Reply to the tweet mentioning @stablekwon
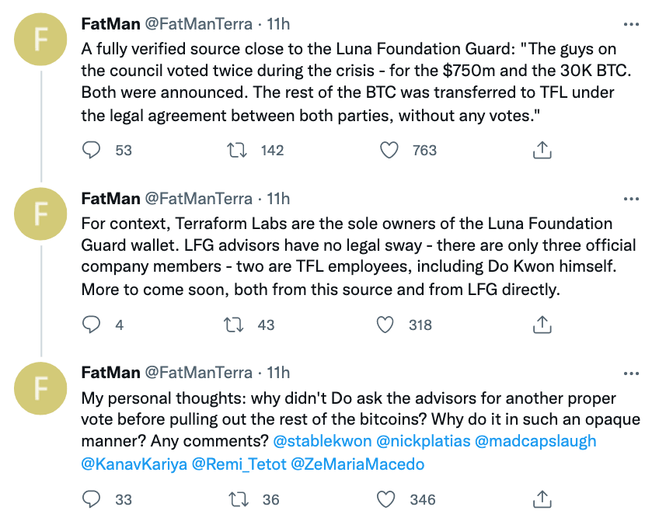This screenshot has height=521, width=659. [x=91, y=499]
